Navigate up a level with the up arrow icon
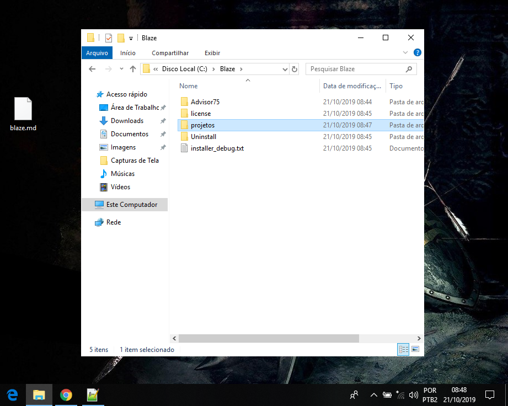The width and height of the screenshot is (508, 406). click(133, 68)
